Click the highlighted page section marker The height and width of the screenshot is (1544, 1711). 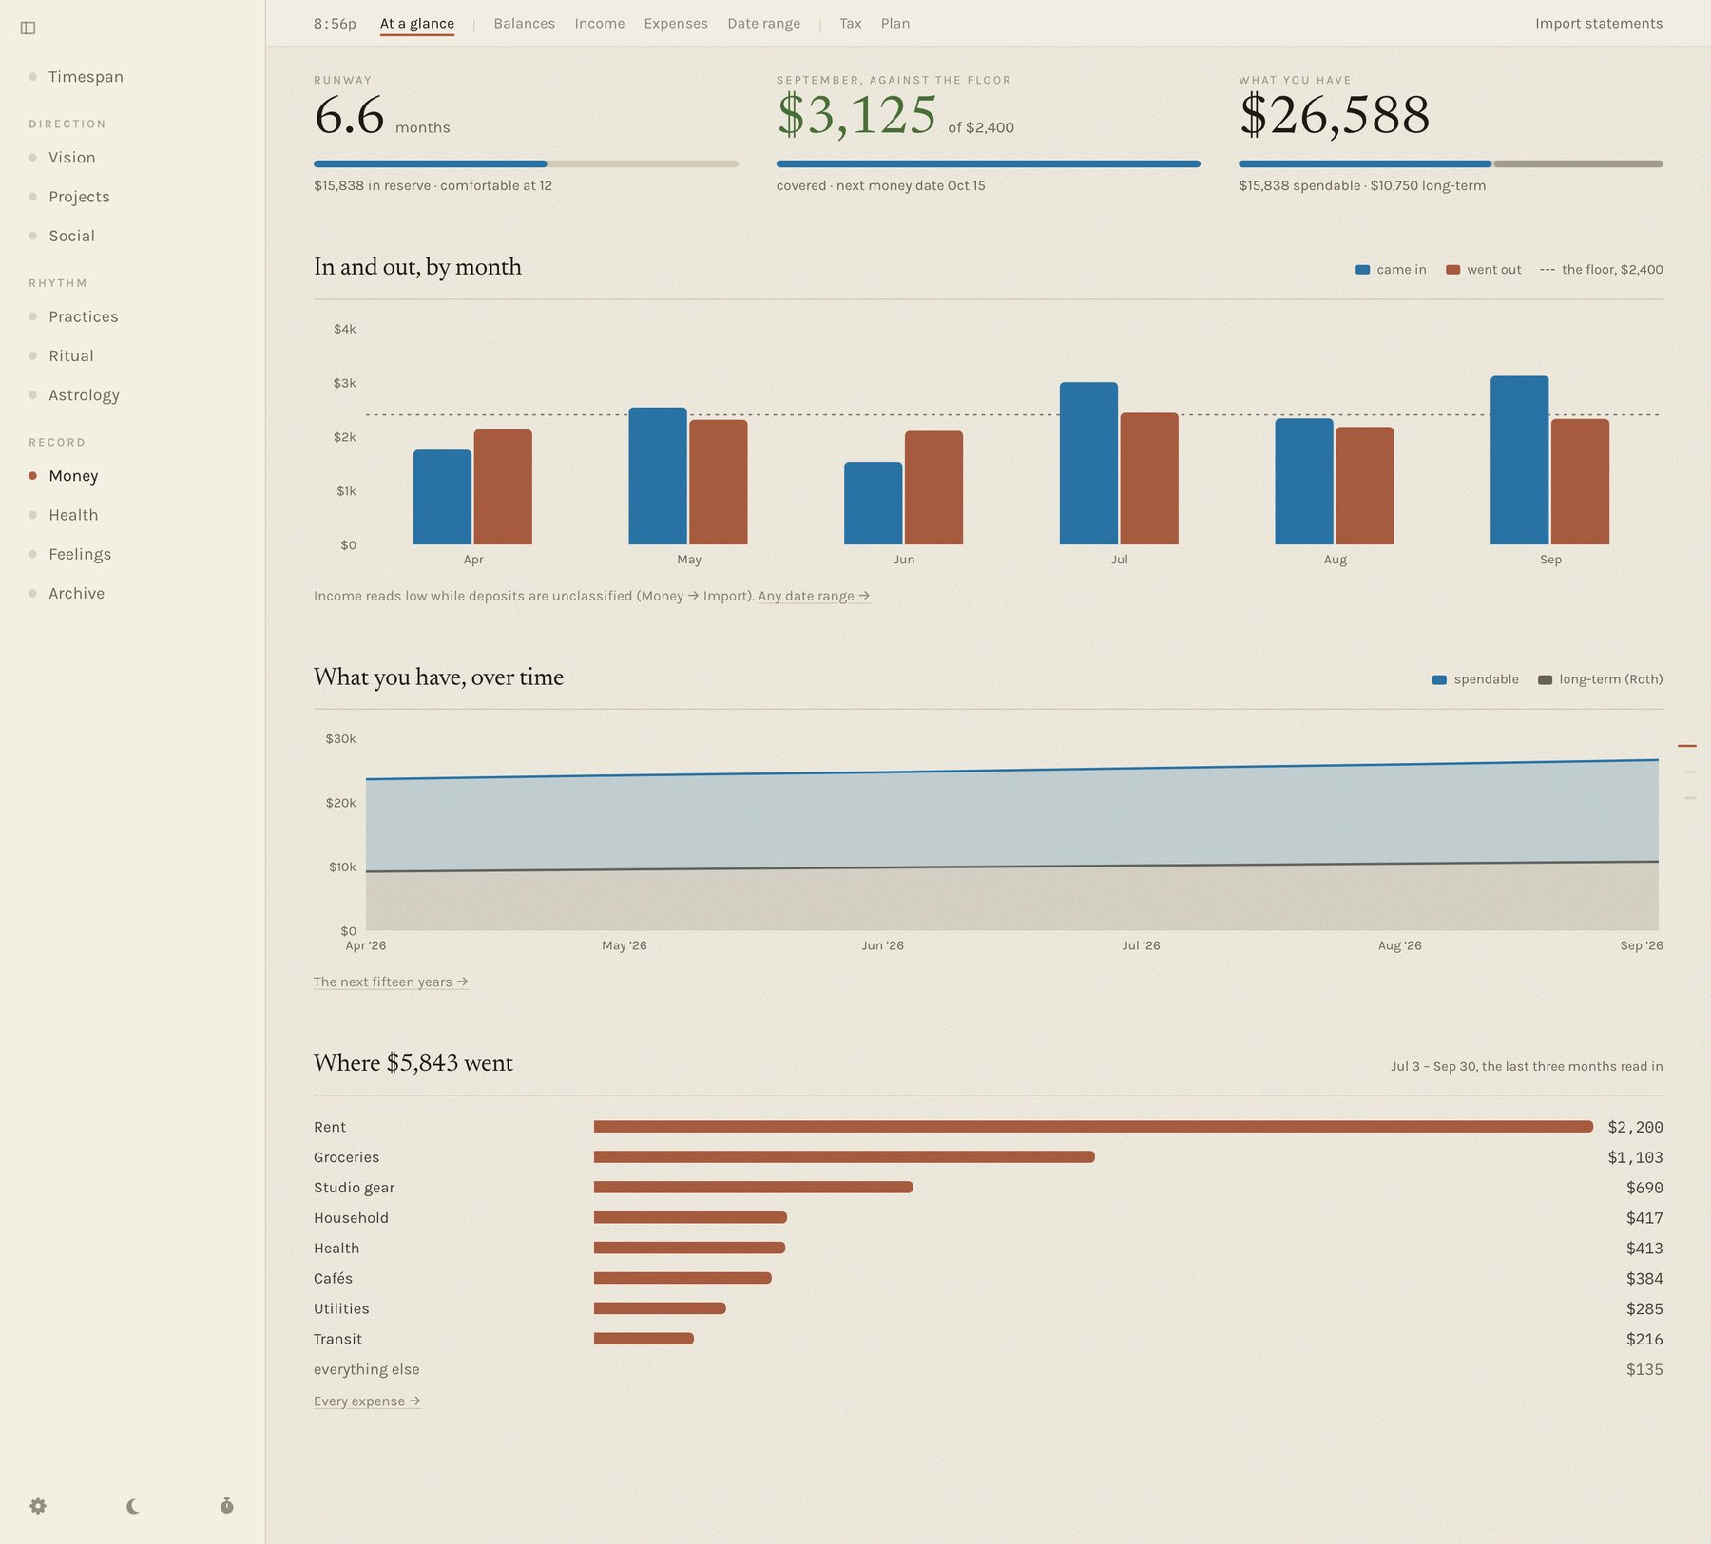tap(1687, 746)
